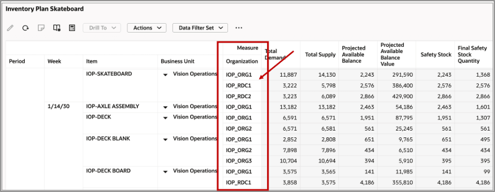495x192 pixels.
Task: Collapse Vision Operations beside IOP-DECK item
Action: pos(165,118)
